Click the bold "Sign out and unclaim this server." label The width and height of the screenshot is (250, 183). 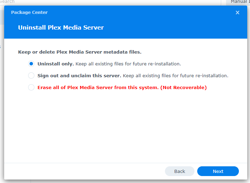pyautogui.click(x=79, y=75)
